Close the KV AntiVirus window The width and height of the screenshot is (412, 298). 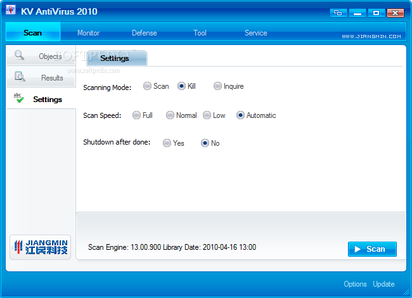pyautogui.click(x=396, y=13)
